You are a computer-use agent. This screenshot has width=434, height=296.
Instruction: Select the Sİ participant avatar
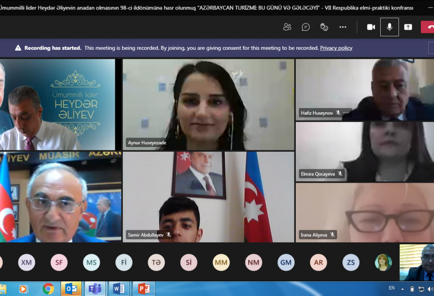coord(189,262)
